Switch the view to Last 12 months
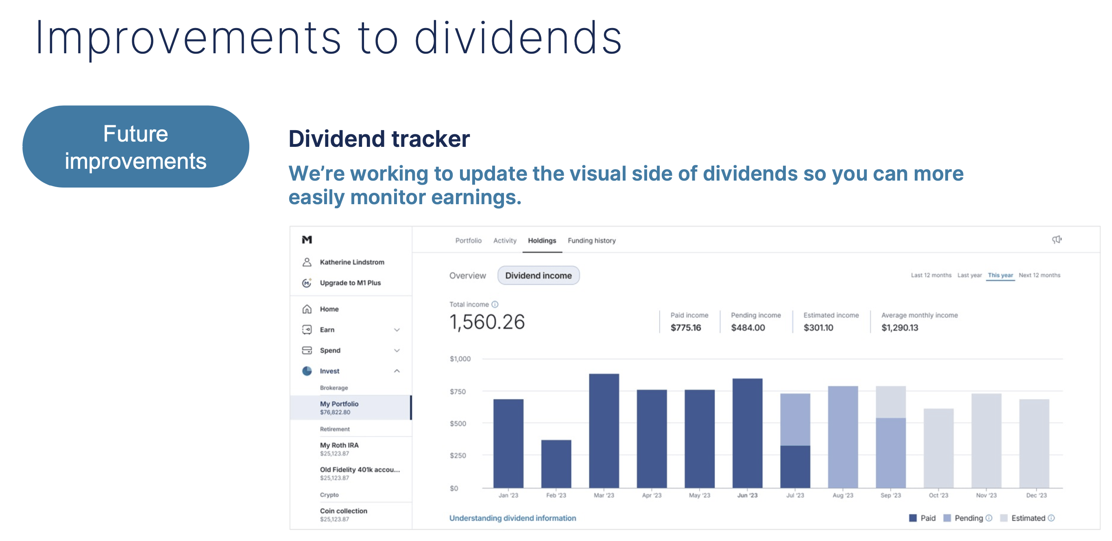Image resolution: width=1112 pixels, height=541 pixels. 931,275
